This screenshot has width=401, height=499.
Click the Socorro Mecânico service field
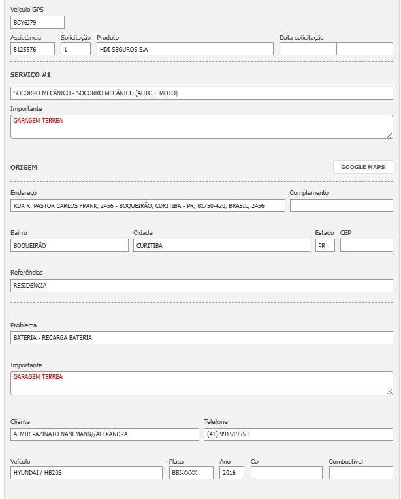202,93
